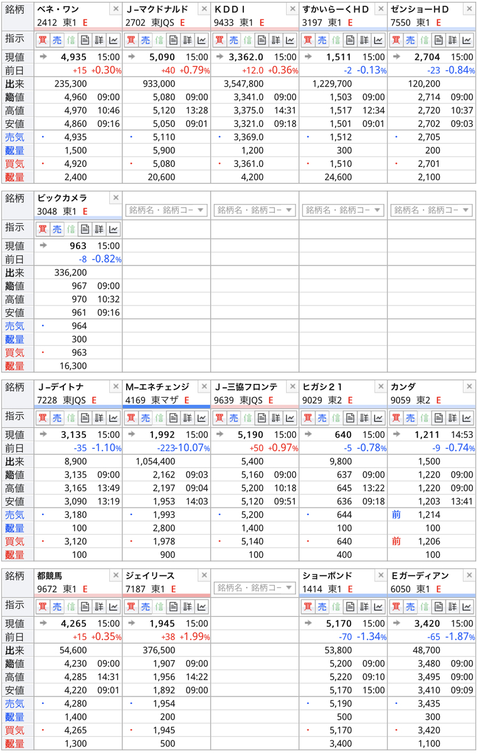Click 都競馬 volume 54,600
This screenshot has width=478, height=753.
(x=73, y=650)
